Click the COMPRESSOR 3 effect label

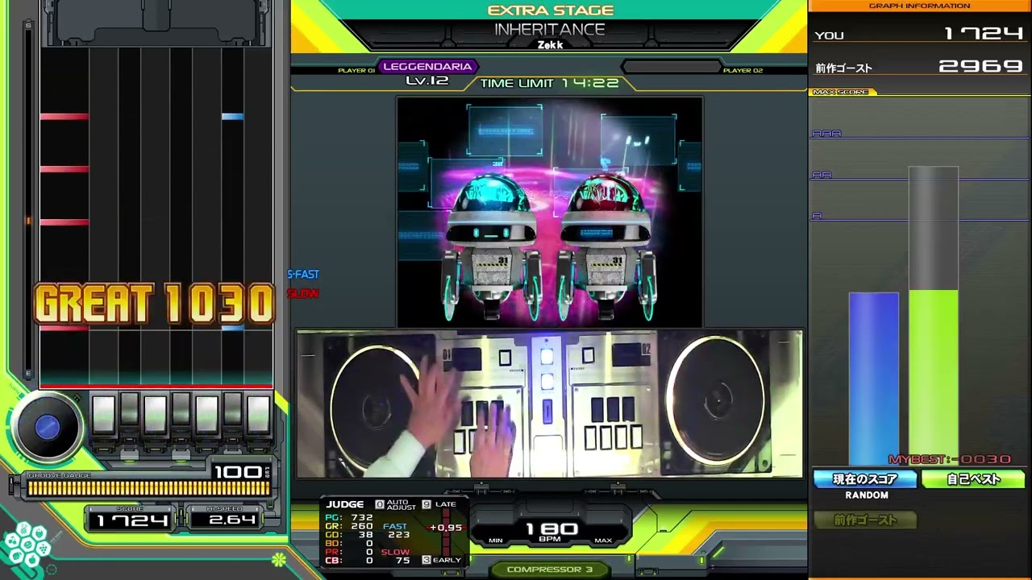point(550,570)
